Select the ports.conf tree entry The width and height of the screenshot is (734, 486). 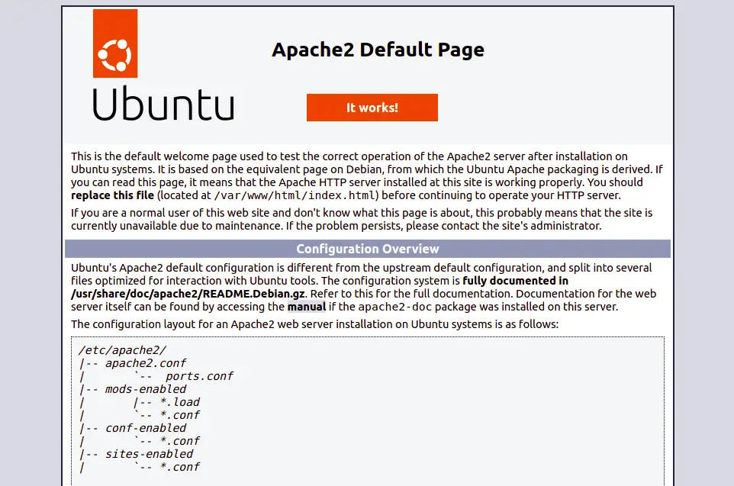click(199, 376)
